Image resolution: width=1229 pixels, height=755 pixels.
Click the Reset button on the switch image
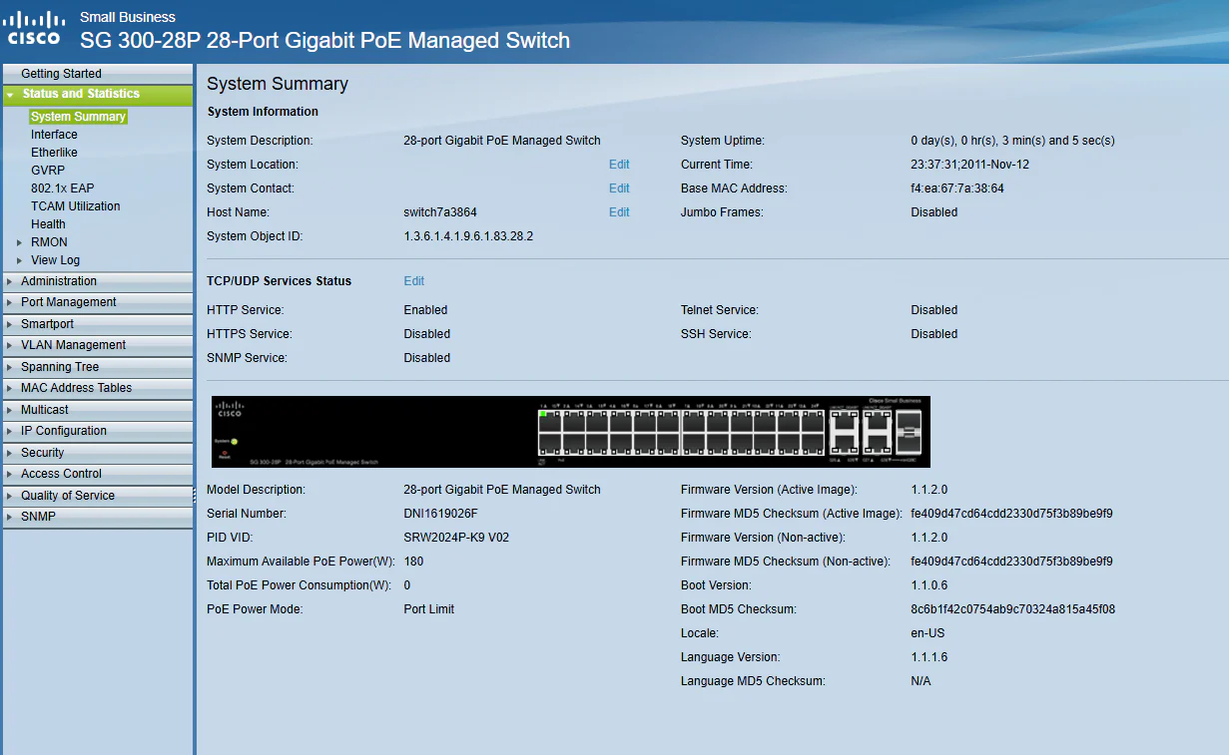(225, 454)
